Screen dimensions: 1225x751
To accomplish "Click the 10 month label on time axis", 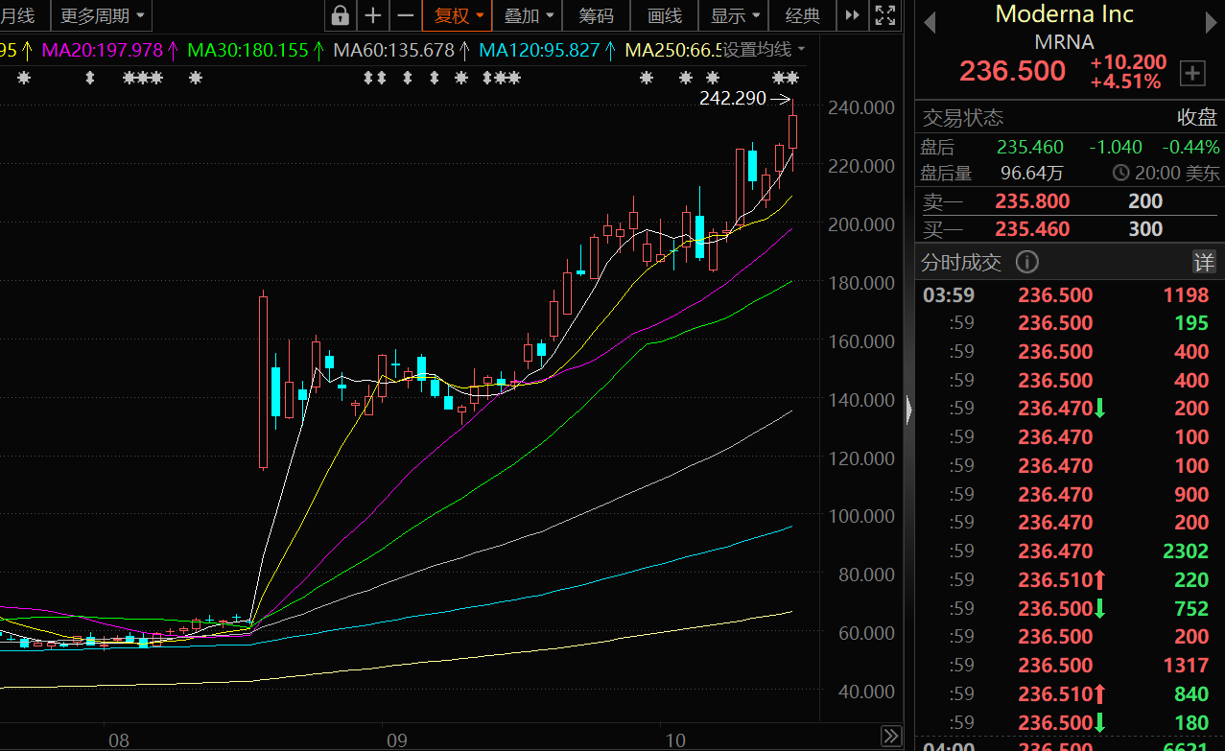I will (675, 739).
